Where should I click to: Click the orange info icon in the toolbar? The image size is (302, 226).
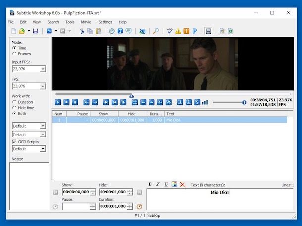coord(186,31)
